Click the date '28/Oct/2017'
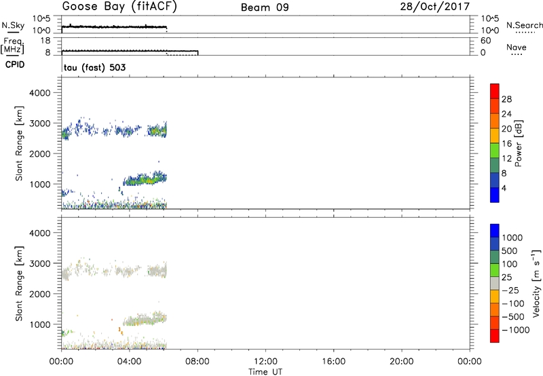This screenshot has height=376, width=543. (x=435, y=7)
